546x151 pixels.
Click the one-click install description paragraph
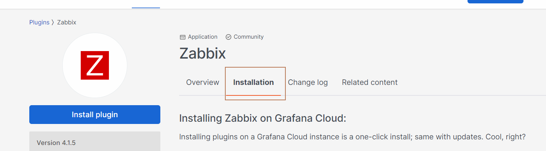[x=352, y=137]
